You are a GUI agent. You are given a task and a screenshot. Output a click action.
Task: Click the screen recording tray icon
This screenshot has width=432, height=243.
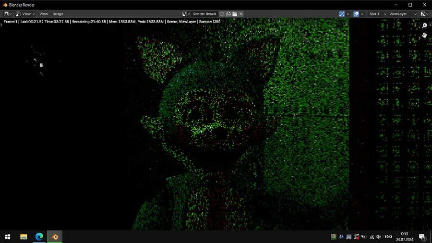[x=357, y=237]
